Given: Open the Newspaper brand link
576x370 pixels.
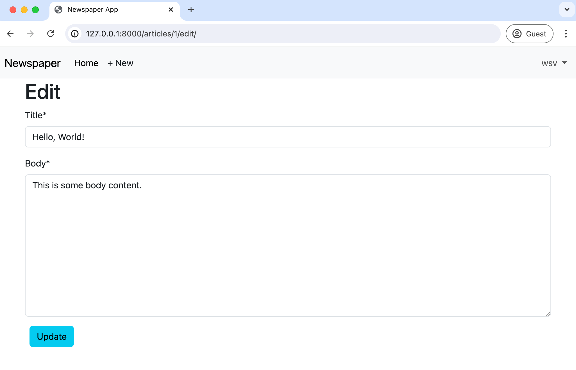Looking at the screenshot, I should [x=33, y=63].
